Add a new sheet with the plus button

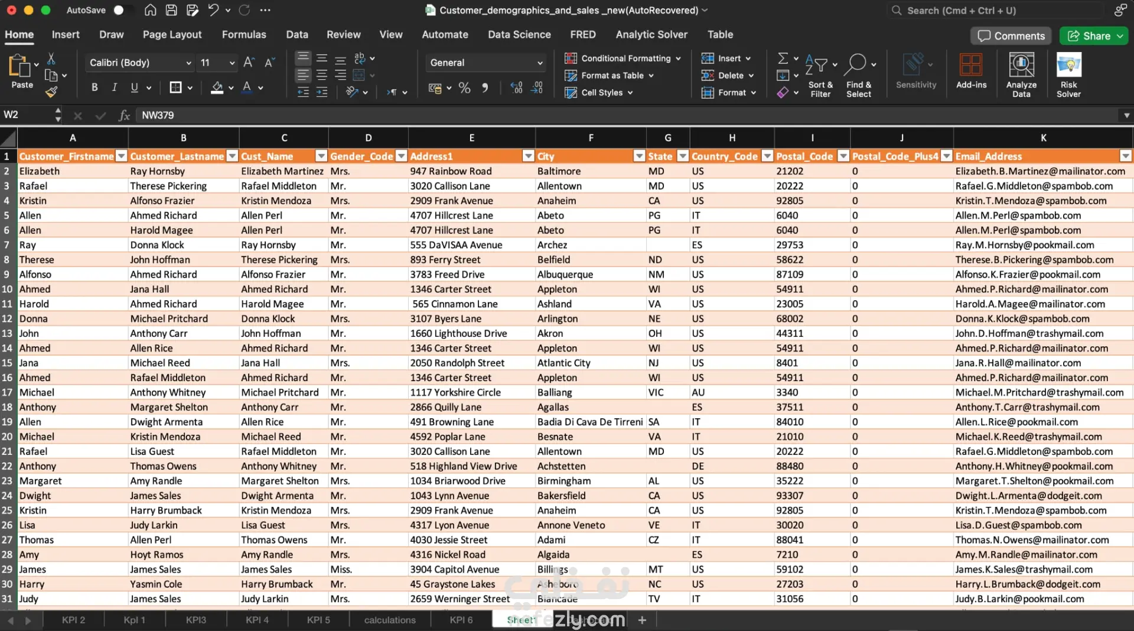click(642, 620)
